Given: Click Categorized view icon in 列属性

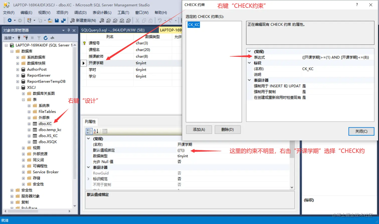Looking at the screenshot, I should [x=89, y=131].
